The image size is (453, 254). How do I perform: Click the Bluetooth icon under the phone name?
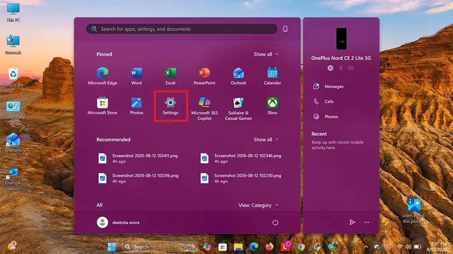[x=340, y=68]
